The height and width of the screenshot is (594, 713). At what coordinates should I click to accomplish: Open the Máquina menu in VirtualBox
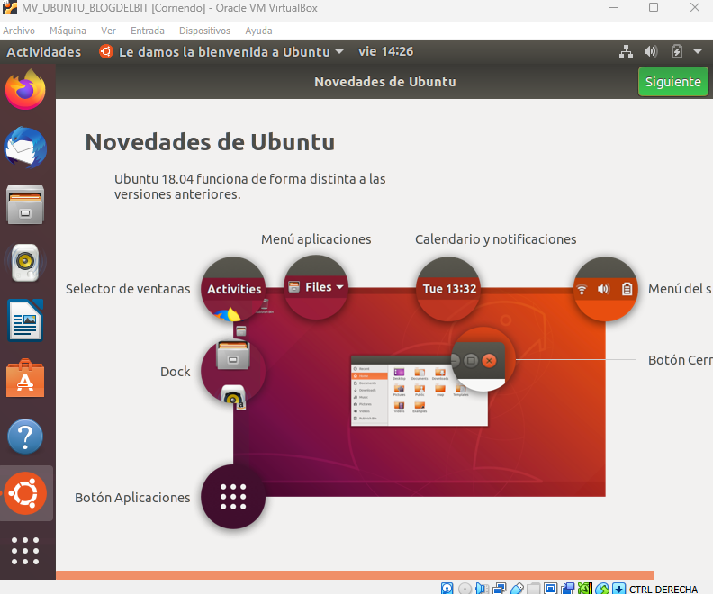click(68, 31)
